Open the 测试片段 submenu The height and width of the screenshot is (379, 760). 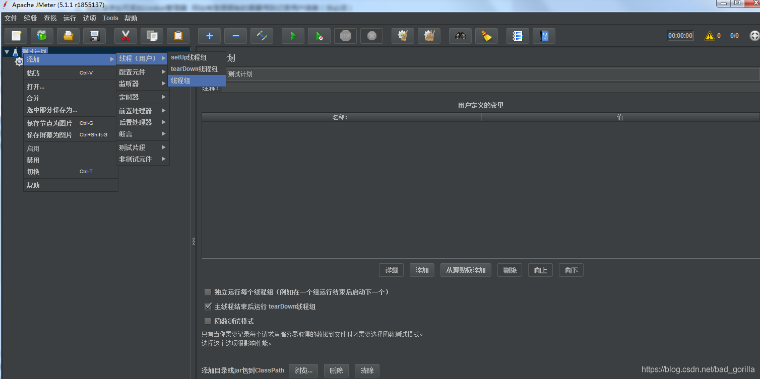pos(143,147)
